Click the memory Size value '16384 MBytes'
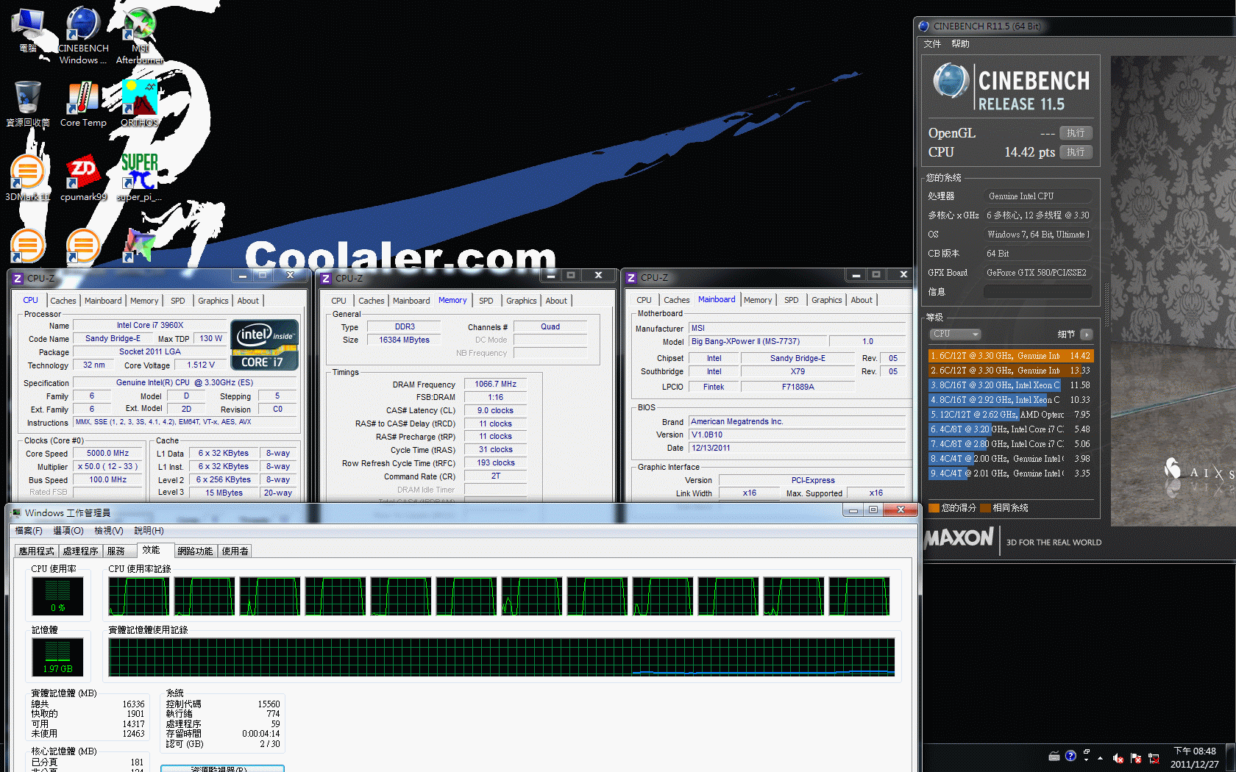This screenshot has height=772, width=1236. pyautogui.click(x=404, y=340)
